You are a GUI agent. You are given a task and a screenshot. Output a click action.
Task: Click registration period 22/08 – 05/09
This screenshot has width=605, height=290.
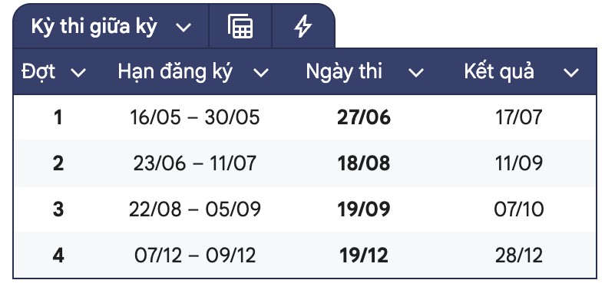point(194,209)
